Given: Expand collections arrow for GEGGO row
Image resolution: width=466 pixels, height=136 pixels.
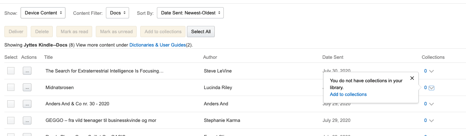Looking at the screenshot, I should [431, 120].
